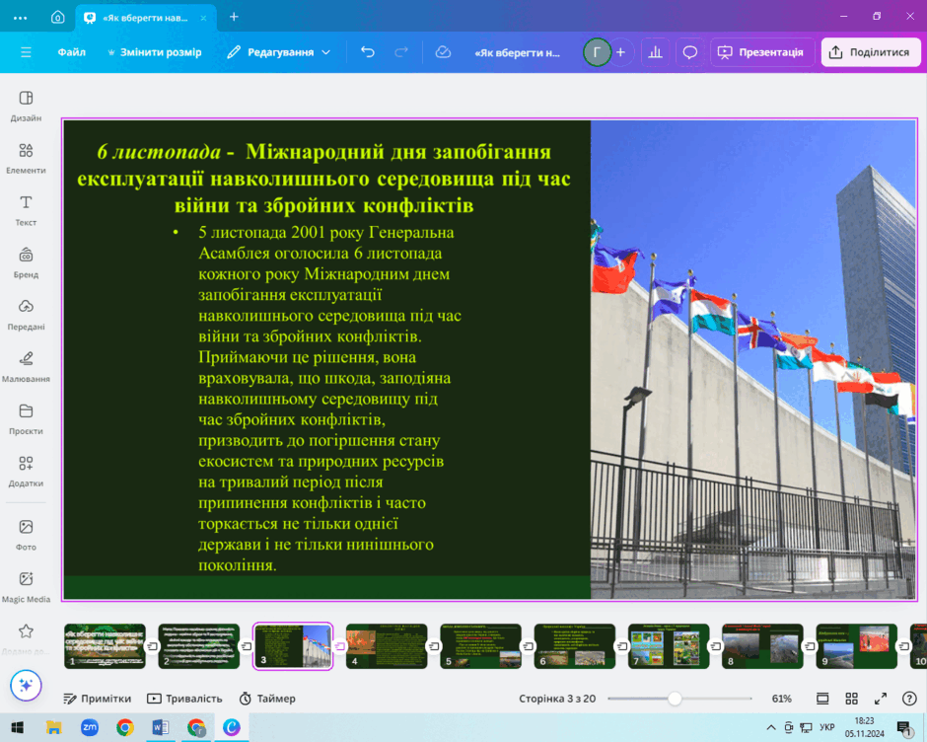Toggle fullscreen mode arrows icon

coord(881,699)
